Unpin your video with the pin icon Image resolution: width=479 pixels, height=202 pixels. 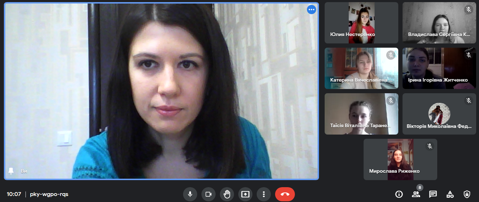click(11, 171)
